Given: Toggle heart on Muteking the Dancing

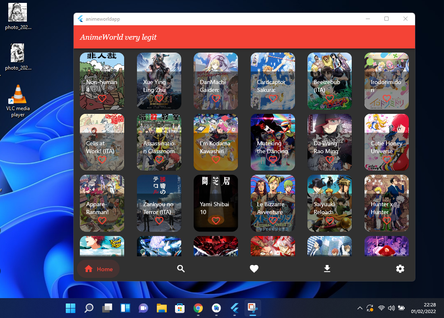Looking at the screenshot, I should point(273,160).
